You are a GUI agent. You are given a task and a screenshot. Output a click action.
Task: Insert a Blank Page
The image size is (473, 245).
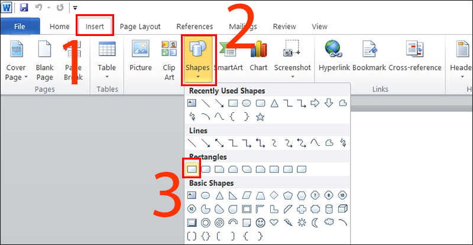coord(45,60)
